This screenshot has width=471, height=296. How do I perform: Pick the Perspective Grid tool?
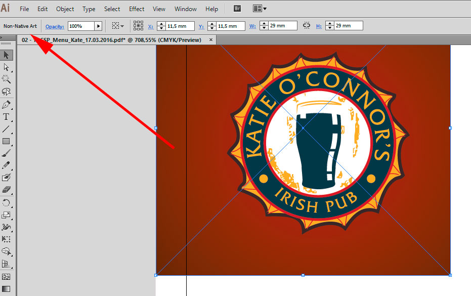coord(6,264)
